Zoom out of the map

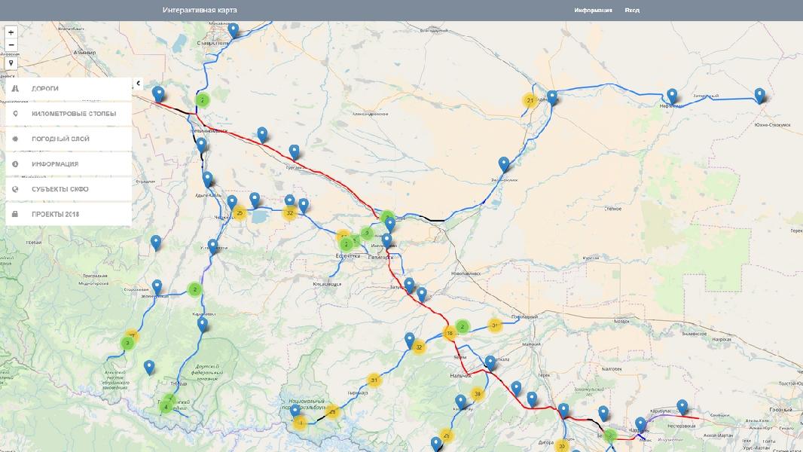(11, 45)
